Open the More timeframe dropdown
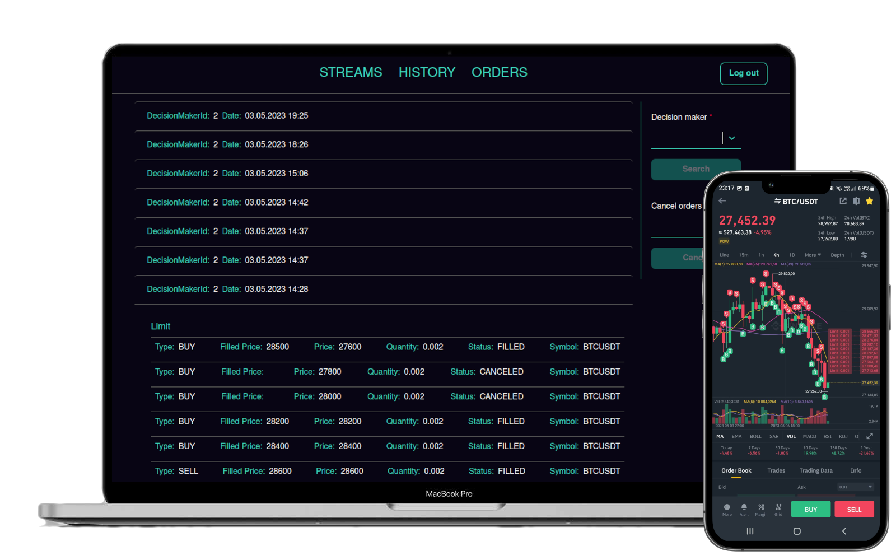This screenshot has height=560, width=896. coord(813,255)
